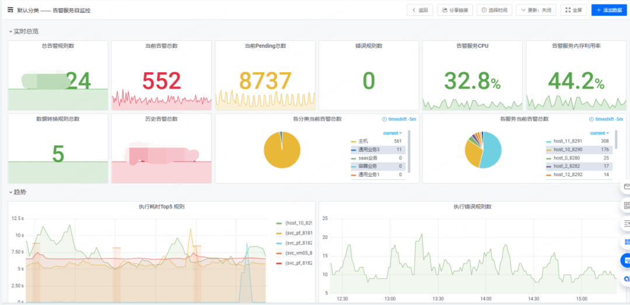
Task: Toggle the red (svc_pf_8182 trend legend entry
Action: (299, 263)
